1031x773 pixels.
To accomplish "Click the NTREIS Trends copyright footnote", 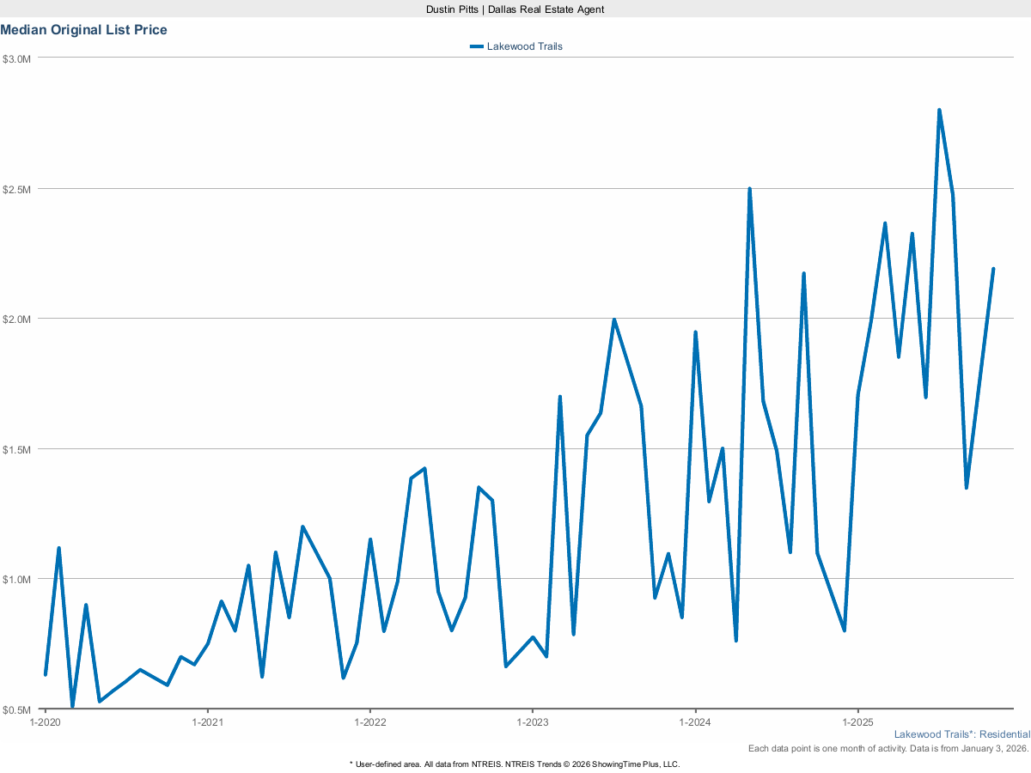I will (x=515, y=764).
